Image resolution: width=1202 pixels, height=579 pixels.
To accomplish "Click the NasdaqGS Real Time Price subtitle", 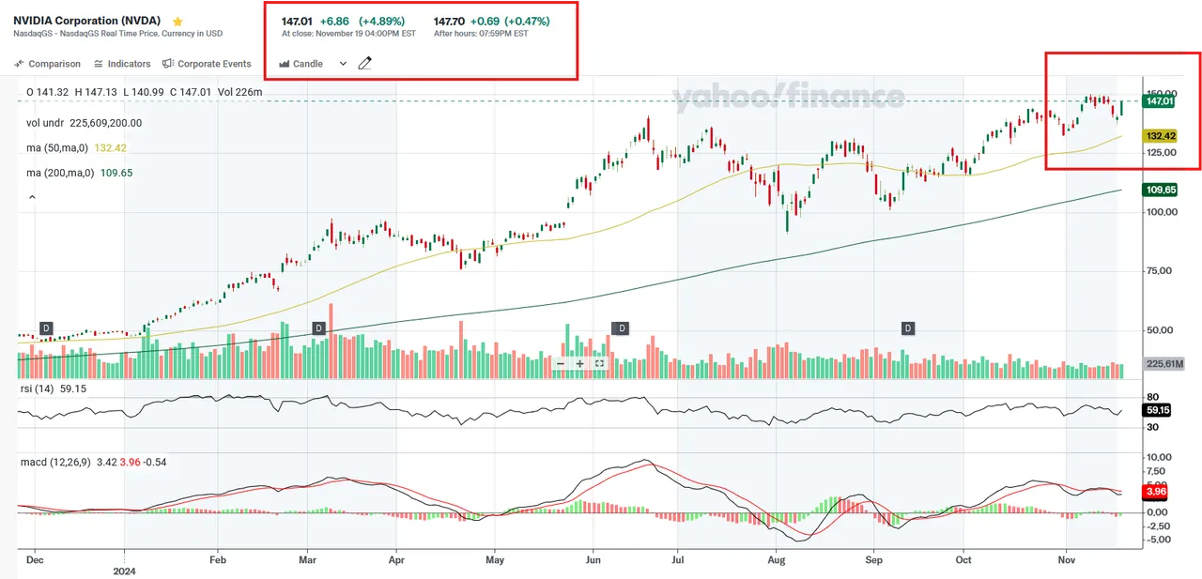I will [x=117, y=35].
